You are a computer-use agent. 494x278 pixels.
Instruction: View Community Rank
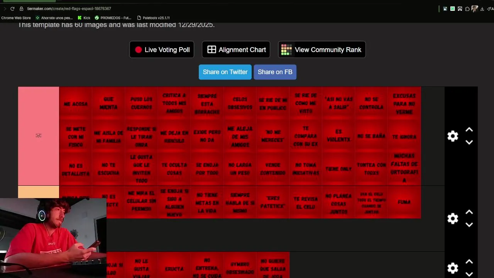(x=322, y=49)
